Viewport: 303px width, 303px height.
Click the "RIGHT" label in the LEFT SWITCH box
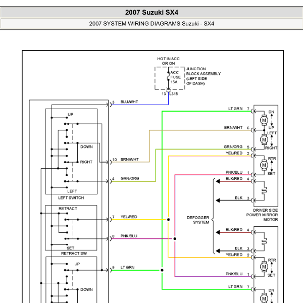[x=86, y=162]
